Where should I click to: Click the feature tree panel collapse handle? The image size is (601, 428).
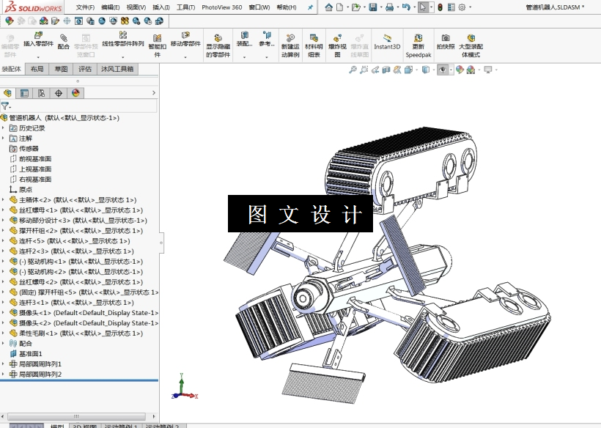(x=161, y=243)
